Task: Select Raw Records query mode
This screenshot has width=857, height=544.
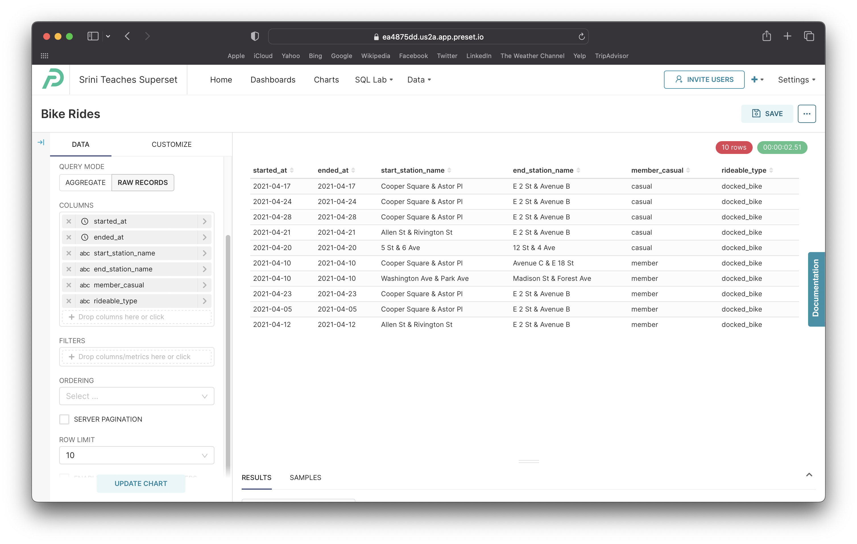Action: [143, 183]
